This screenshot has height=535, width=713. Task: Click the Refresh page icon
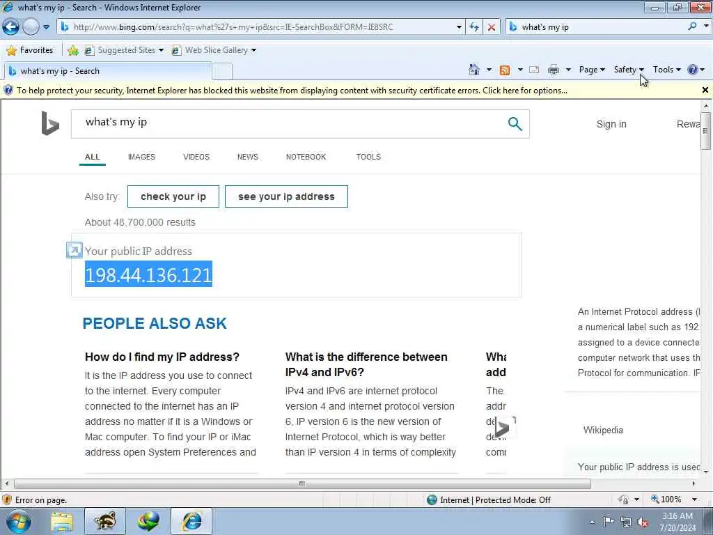(x=474, y=27)
